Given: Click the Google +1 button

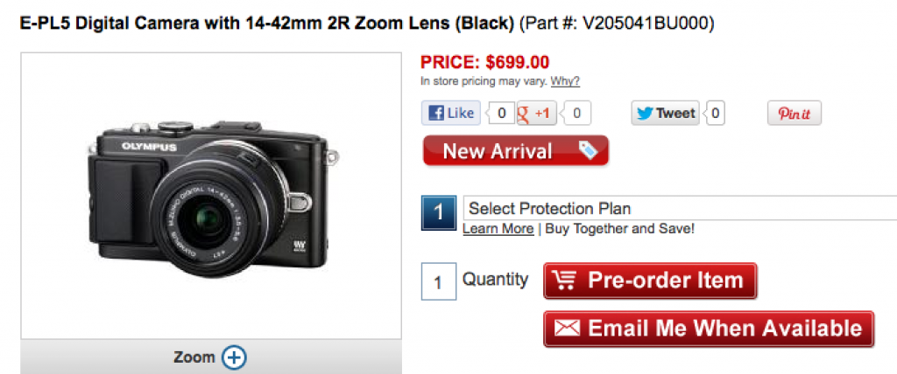Looking at the screenshot, I should (537, 113).
